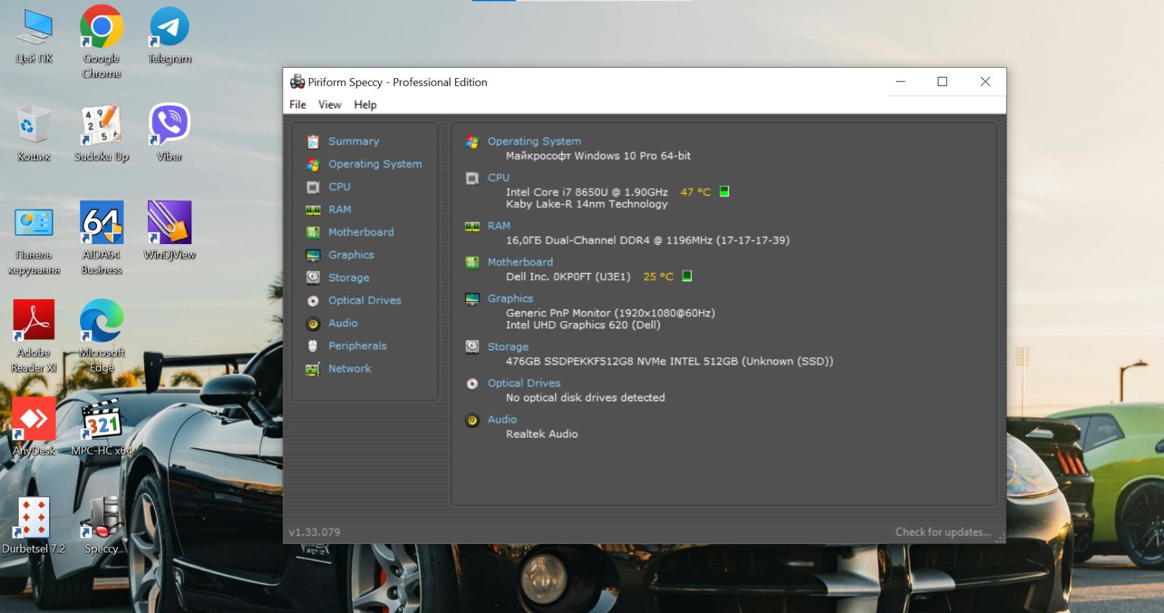Click the Audio icon in summary panel
The width and height of the screenshot is (1164, 613).
tap(472, 420)
